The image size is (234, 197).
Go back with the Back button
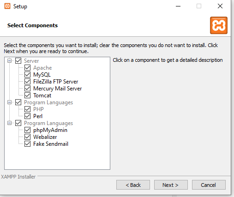point(133,185)
